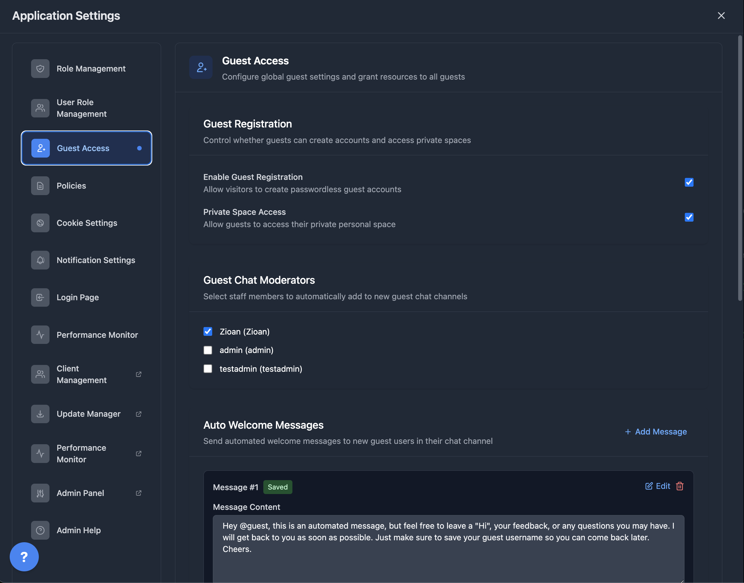Click the Update Manager download icon
This screenshot has width=744, height=583.
40,413
